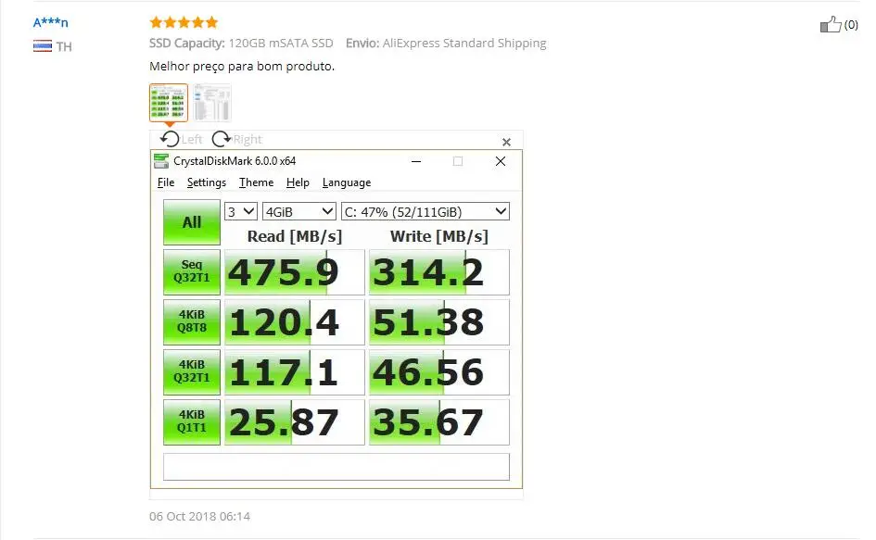Open the second review photo thumbnail
The image size is (876, 540).
click(212, 103)
